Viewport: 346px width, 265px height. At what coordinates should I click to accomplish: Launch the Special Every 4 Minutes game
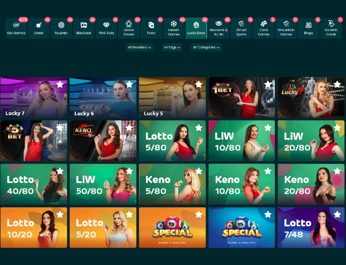tap(242, 227)
